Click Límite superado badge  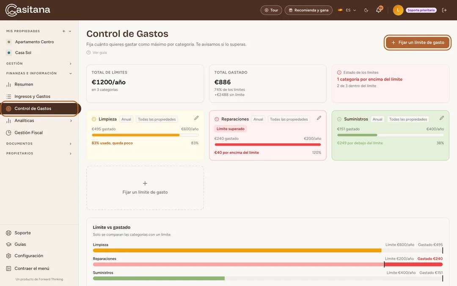(x=230, y=129)
